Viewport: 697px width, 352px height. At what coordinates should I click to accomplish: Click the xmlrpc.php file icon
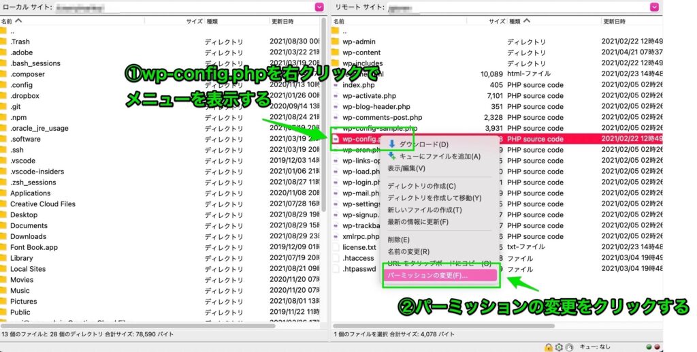[336, 236]
